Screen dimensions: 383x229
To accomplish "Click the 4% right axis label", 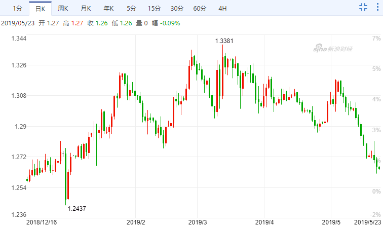I will click(x=376, y=99).
